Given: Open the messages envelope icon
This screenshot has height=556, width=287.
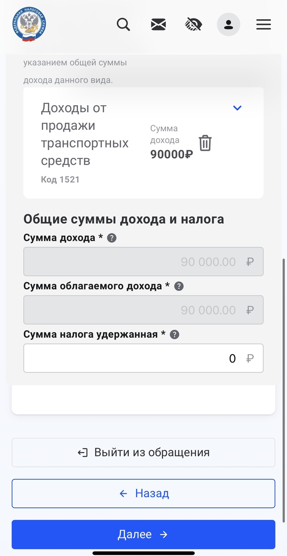Looking at the screenshot, I should pos(158,25).
